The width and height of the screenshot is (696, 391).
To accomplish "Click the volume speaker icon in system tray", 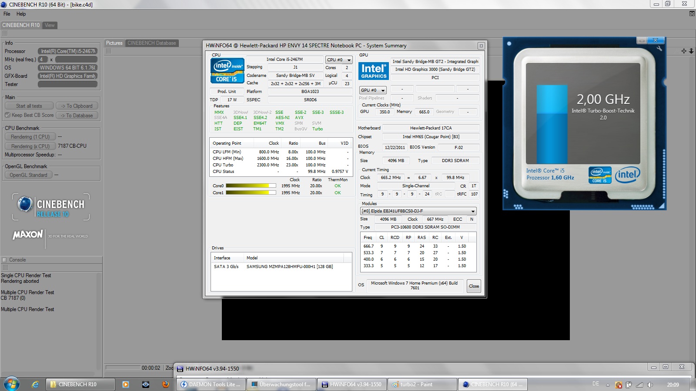I will pos(650,384).
